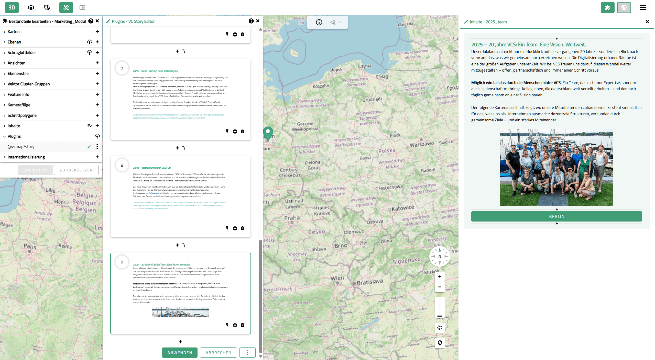This screenshot has height=360, width=655.
Task: Open @vcmap/story three-dot menu
Action: pyautogui.click(x=97, y=146)
